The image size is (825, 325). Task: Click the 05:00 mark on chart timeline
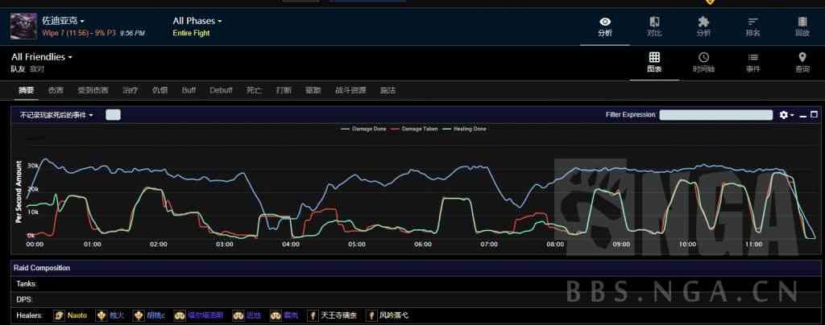pos(357,245)
